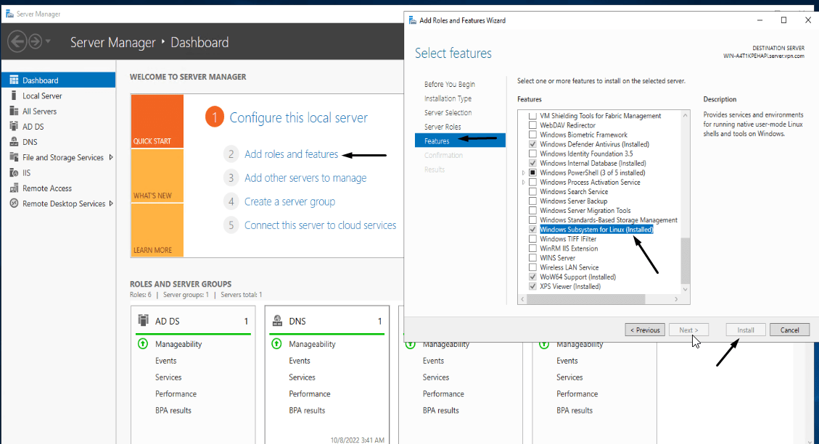Enable the WINS Server feature checkbox
The width and height of the screenshot is (819, 444).
point(533,258)
